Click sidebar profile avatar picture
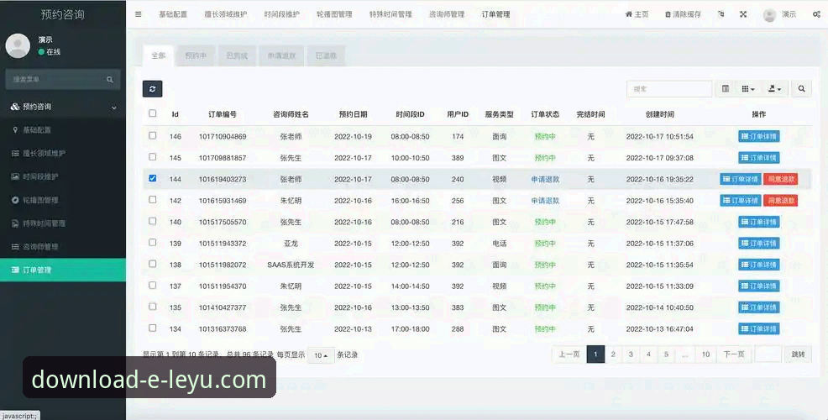Viewport: 828px width, 420px height. click(18, 46)
